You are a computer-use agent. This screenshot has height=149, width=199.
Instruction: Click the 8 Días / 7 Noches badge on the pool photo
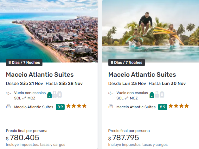(127, 63)
